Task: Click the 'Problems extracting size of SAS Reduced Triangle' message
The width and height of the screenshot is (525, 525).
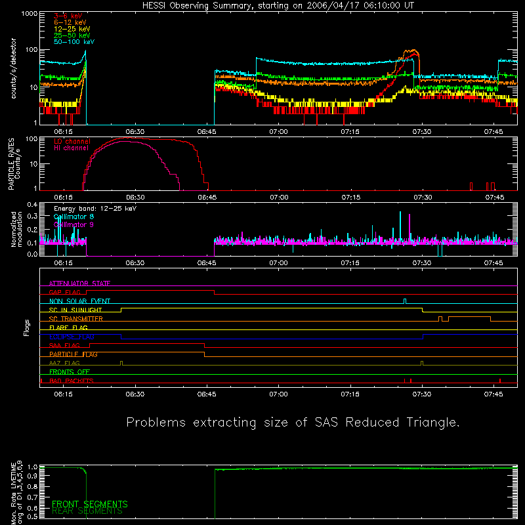Action: point(293,423)
